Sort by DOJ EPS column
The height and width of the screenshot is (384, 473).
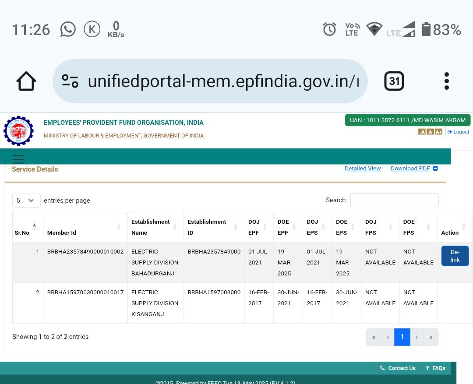click(x=318, y=227)
